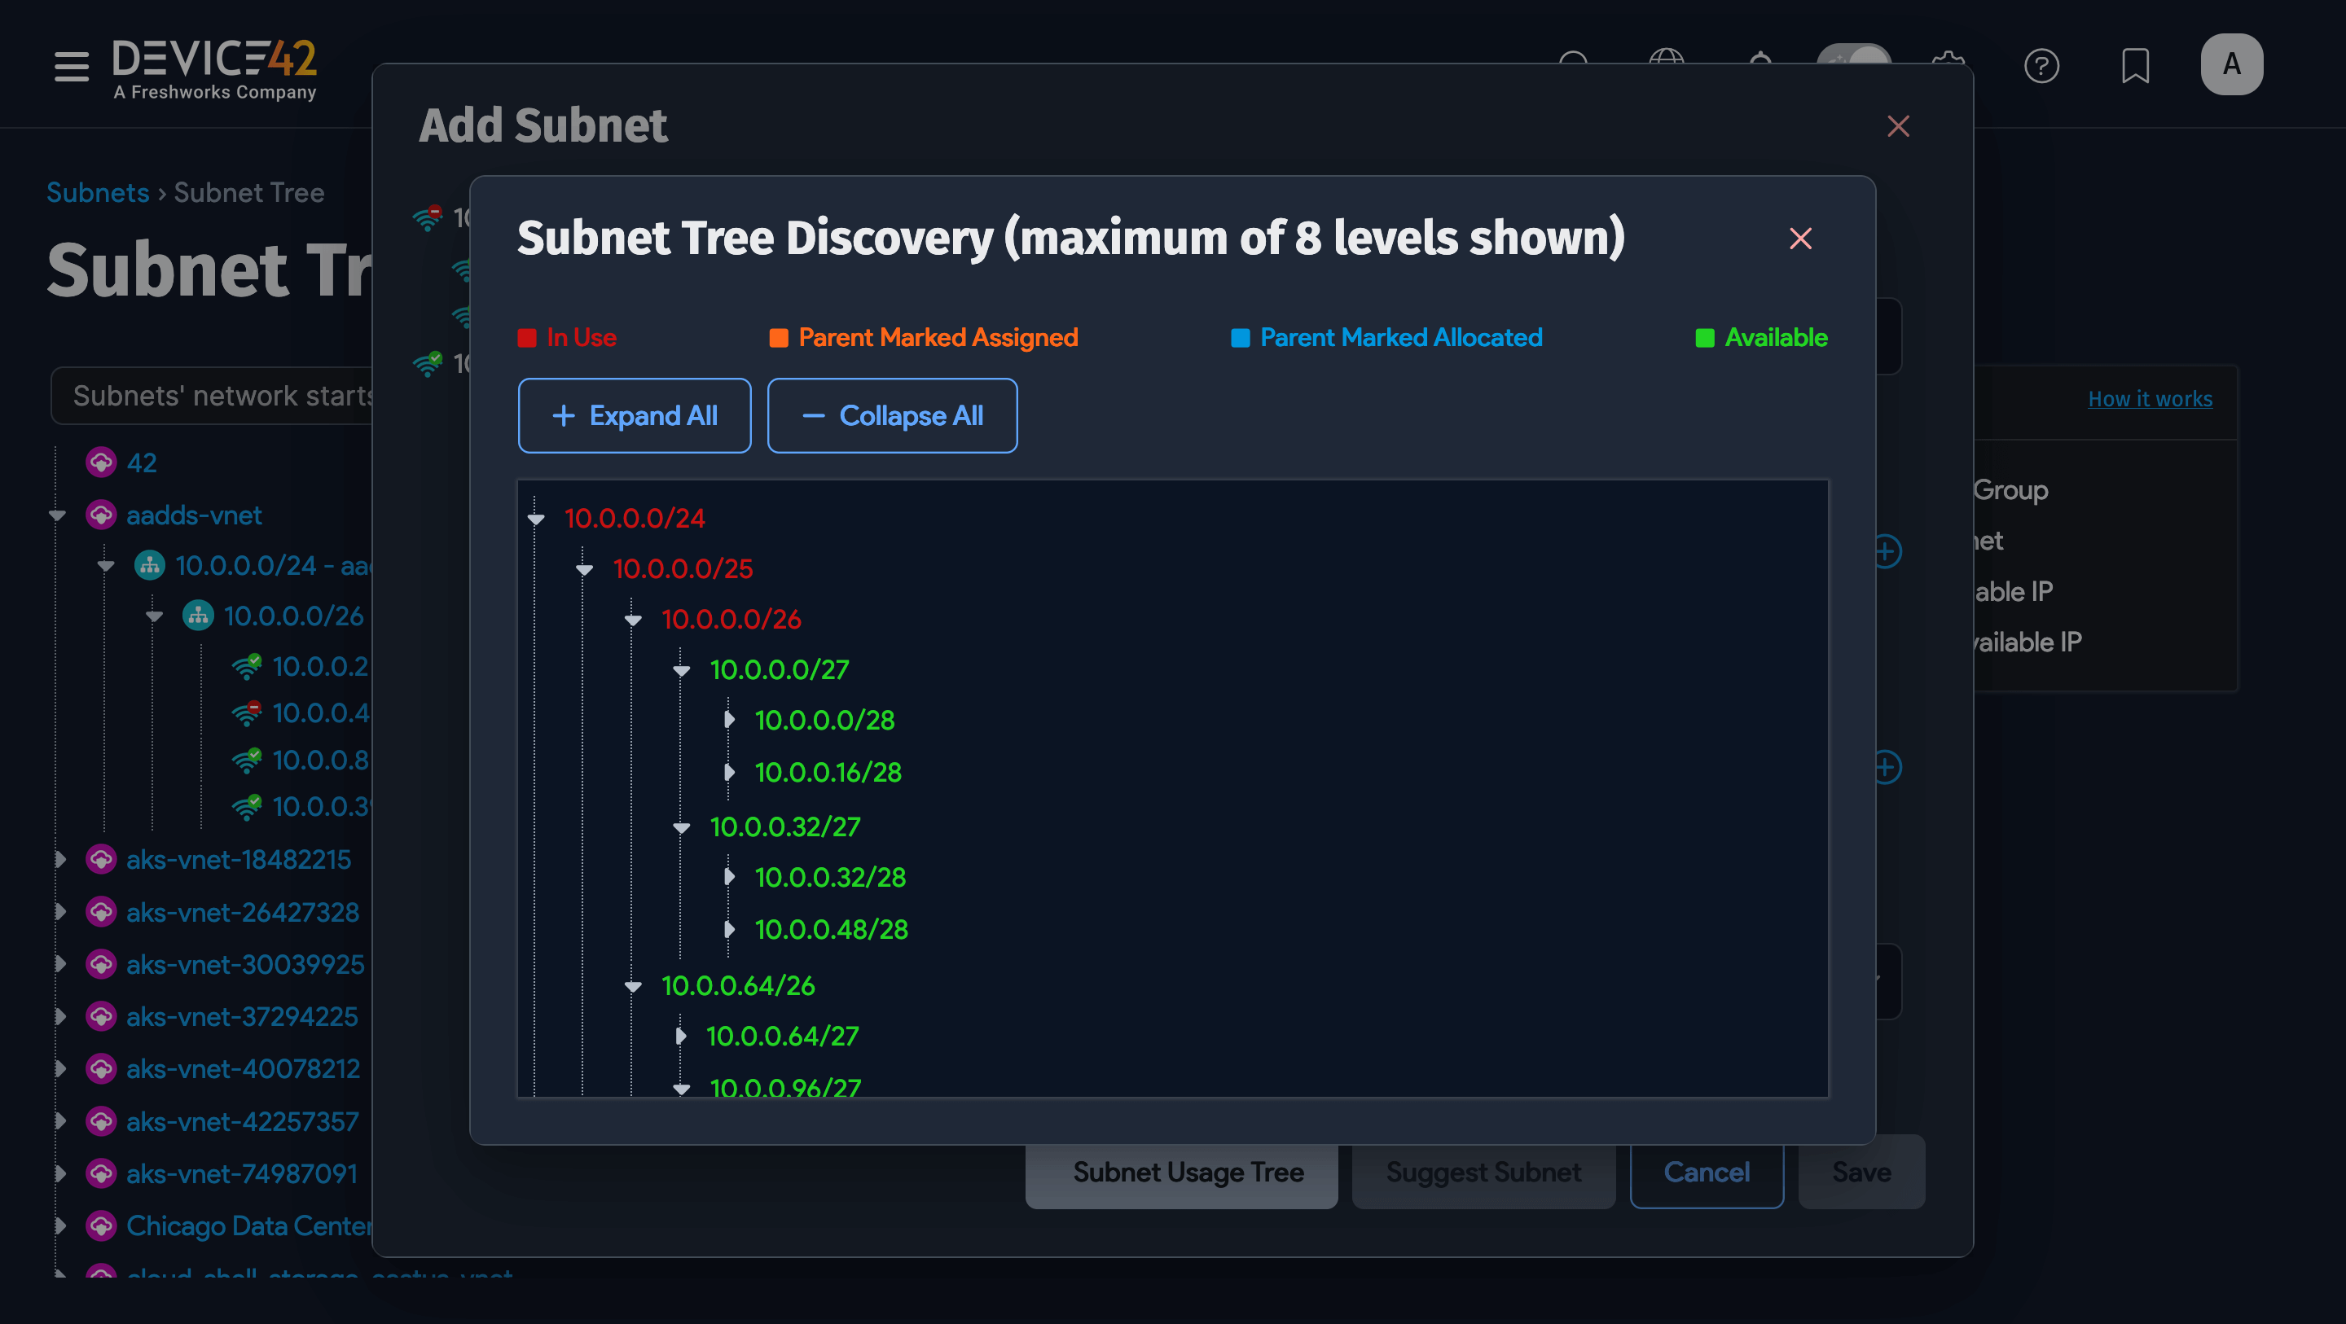Close the Subnet Tree Discovery dialog

(1800, 239)
